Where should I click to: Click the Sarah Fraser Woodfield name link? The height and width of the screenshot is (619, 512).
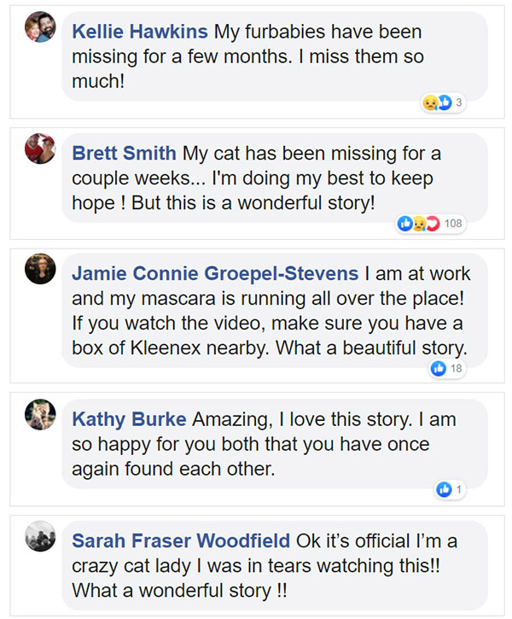[x=181, y=541]
